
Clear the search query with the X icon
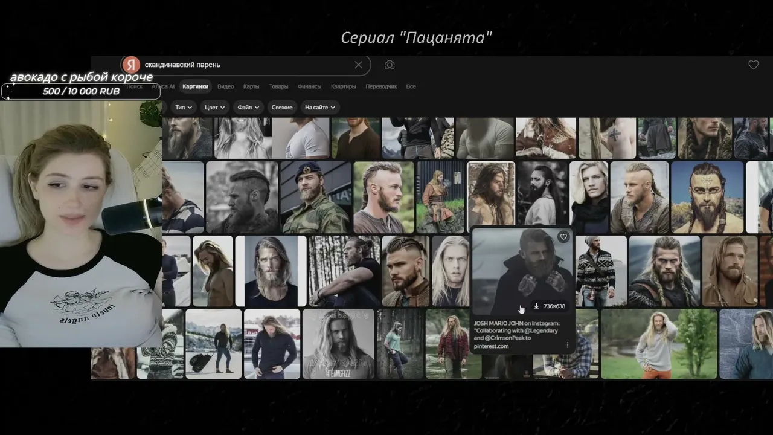358,65
